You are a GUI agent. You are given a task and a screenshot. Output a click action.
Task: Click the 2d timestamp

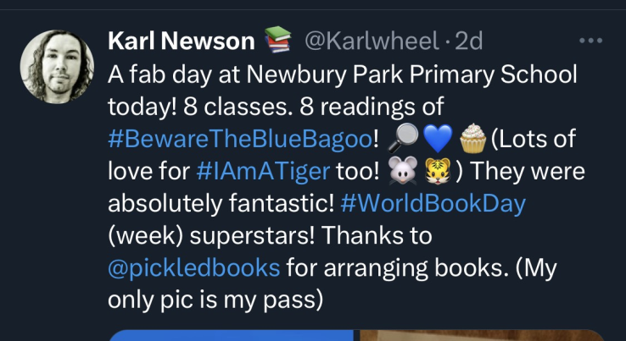pyautogui.click(x=469, y=41)
